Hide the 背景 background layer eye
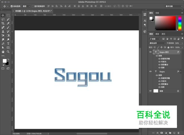Image resolution: width=184 pixels, height=135 pixels. 150,91
